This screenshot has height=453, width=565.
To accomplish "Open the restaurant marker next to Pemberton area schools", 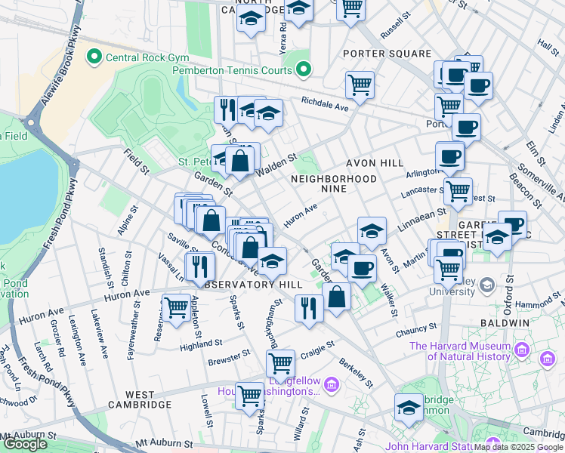I will 227,111.
